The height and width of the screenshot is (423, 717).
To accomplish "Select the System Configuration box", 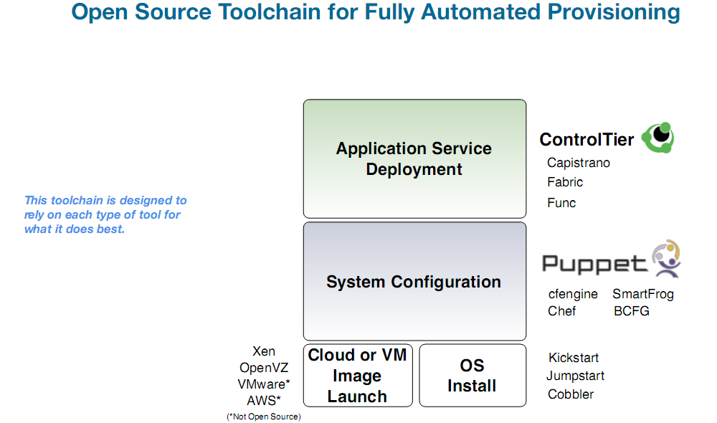I will pos(414,282).
